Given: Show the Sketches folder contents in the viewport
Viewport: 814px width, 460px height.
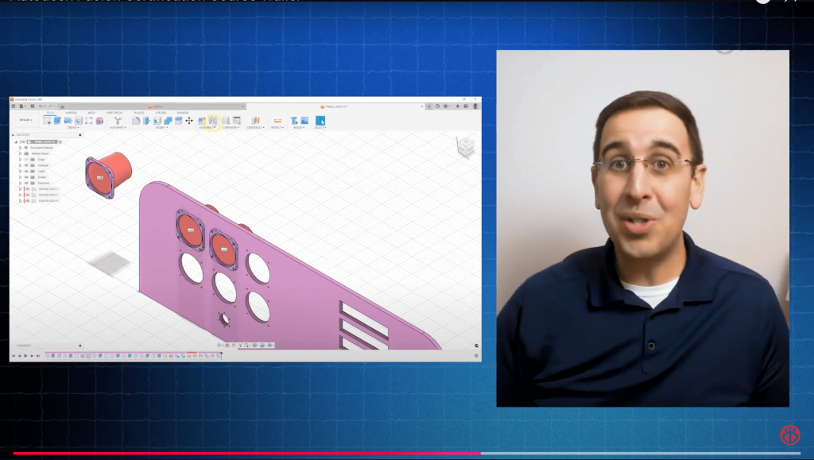Looking at the screenshot, I should pyautogui.click(x=27, y=183).
